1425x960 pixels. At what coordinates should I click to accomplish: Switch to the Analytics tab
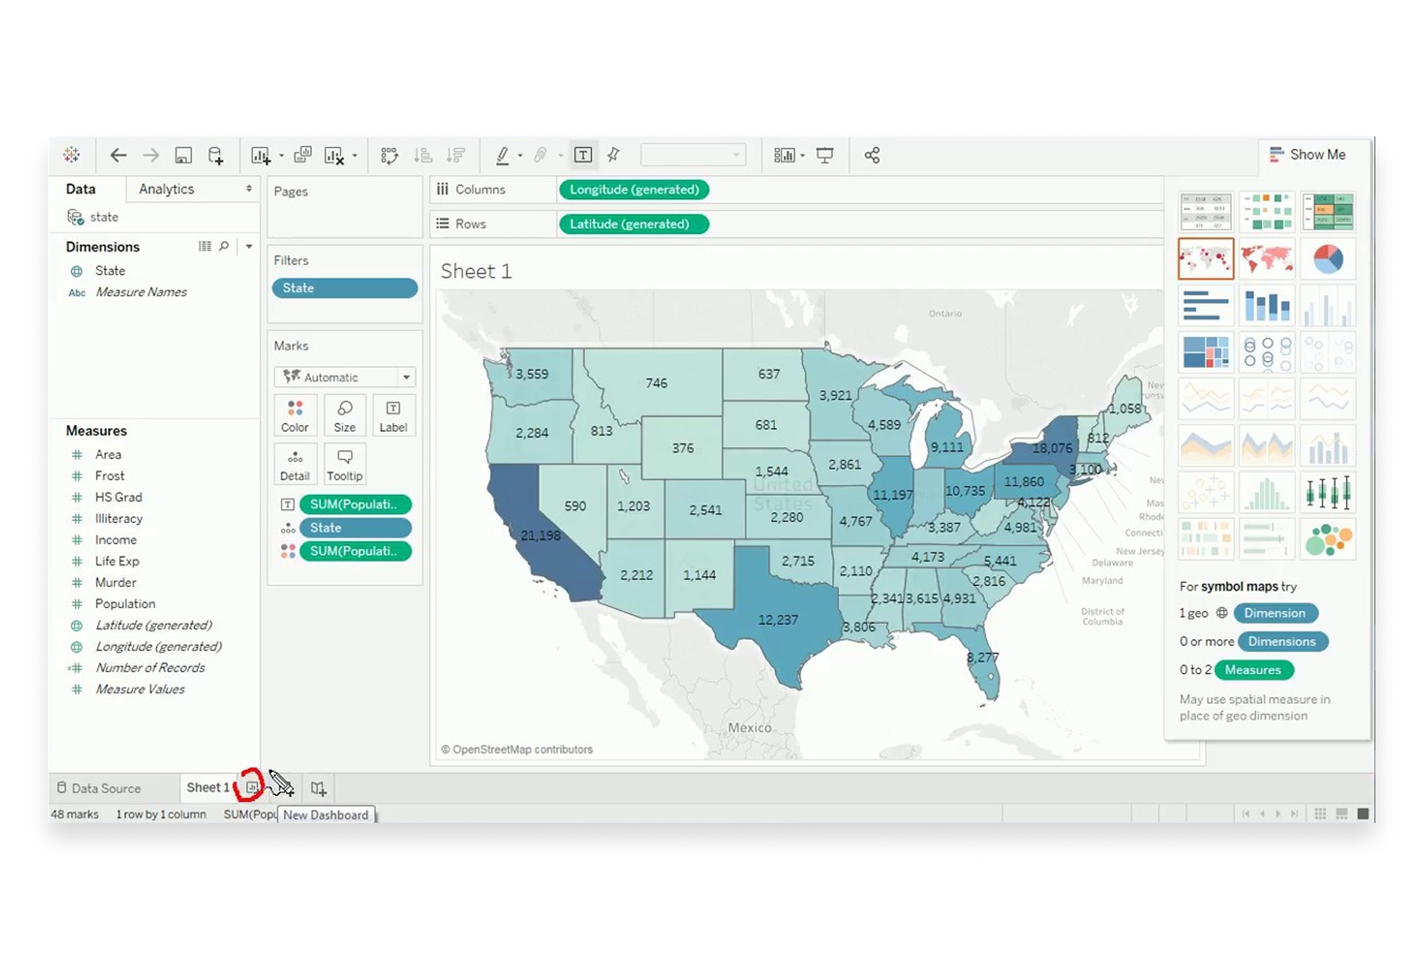tap(166, 189)
